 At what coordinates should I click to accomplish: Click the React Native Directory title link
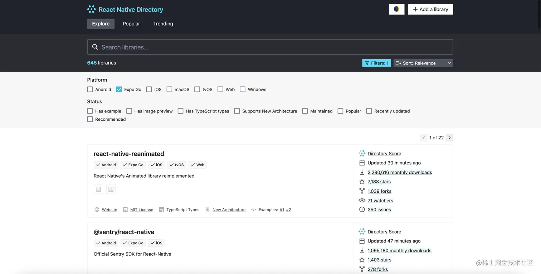pos(131,9)
